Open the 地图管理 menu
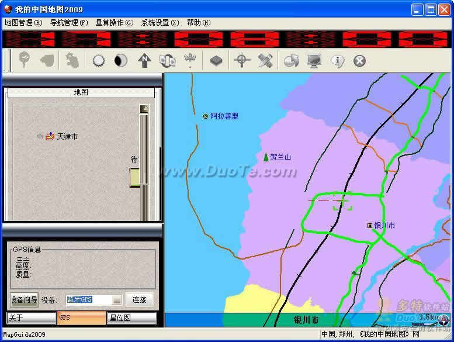The width and height of the screenshot is (454, 342). pos(23,23)
